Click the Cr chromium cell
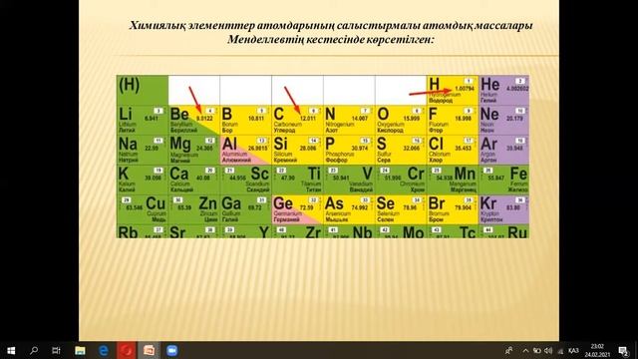This screenshot has width=638, height=359. [x=401, y=179]
